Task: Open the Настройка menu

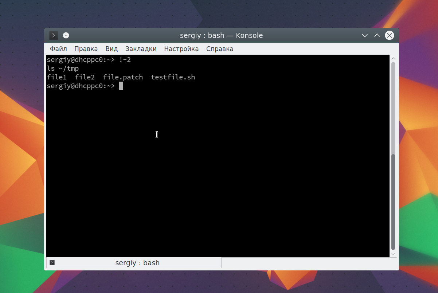Action: pos(181,49)
